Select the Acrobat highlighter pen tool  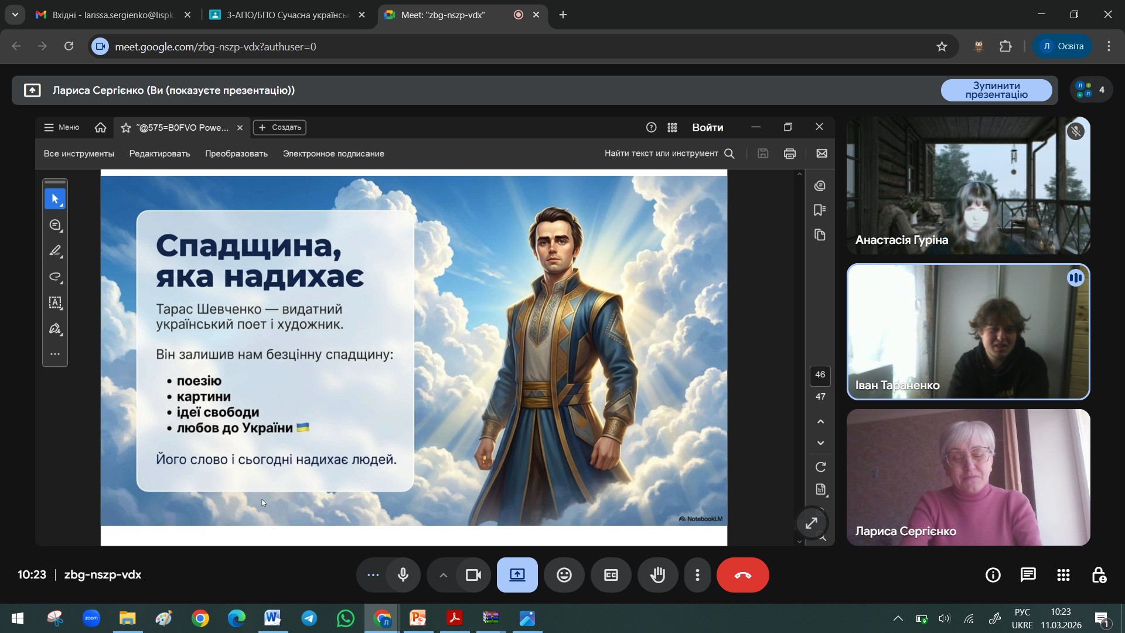click(x=56, y=251)
